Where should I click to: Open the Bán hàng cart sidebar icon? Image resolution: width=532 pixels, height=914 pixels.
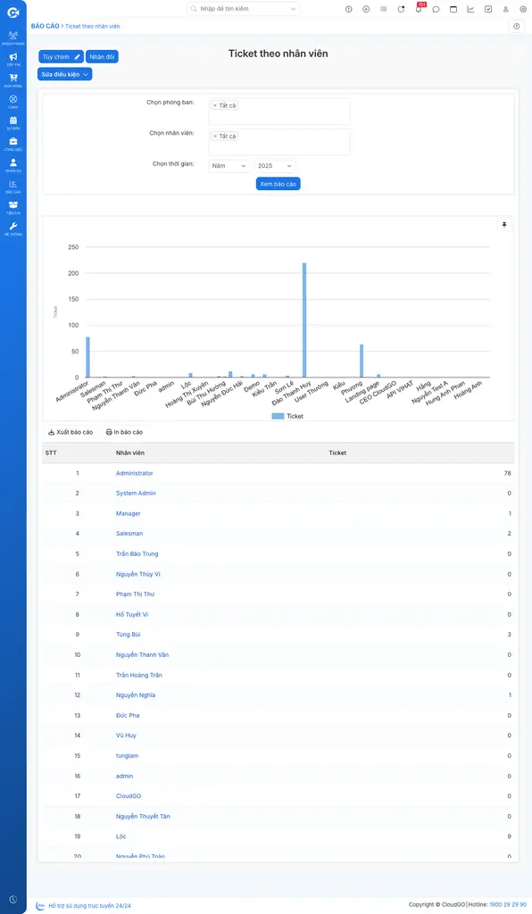[x=12, y=80]
